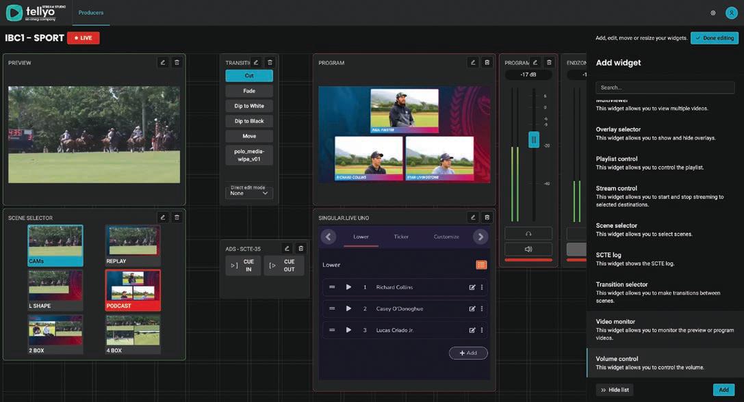Edit the Richard Collins lower third

click(x=472, y=287)
